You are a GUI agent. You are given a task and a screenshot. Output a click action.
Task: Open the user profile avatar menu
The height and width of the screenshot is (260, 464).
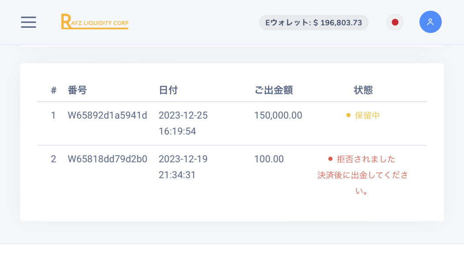coord(430,22)
